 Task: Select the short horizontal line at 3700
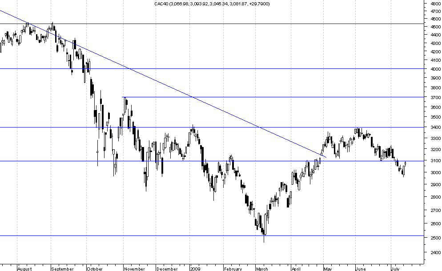273,97
